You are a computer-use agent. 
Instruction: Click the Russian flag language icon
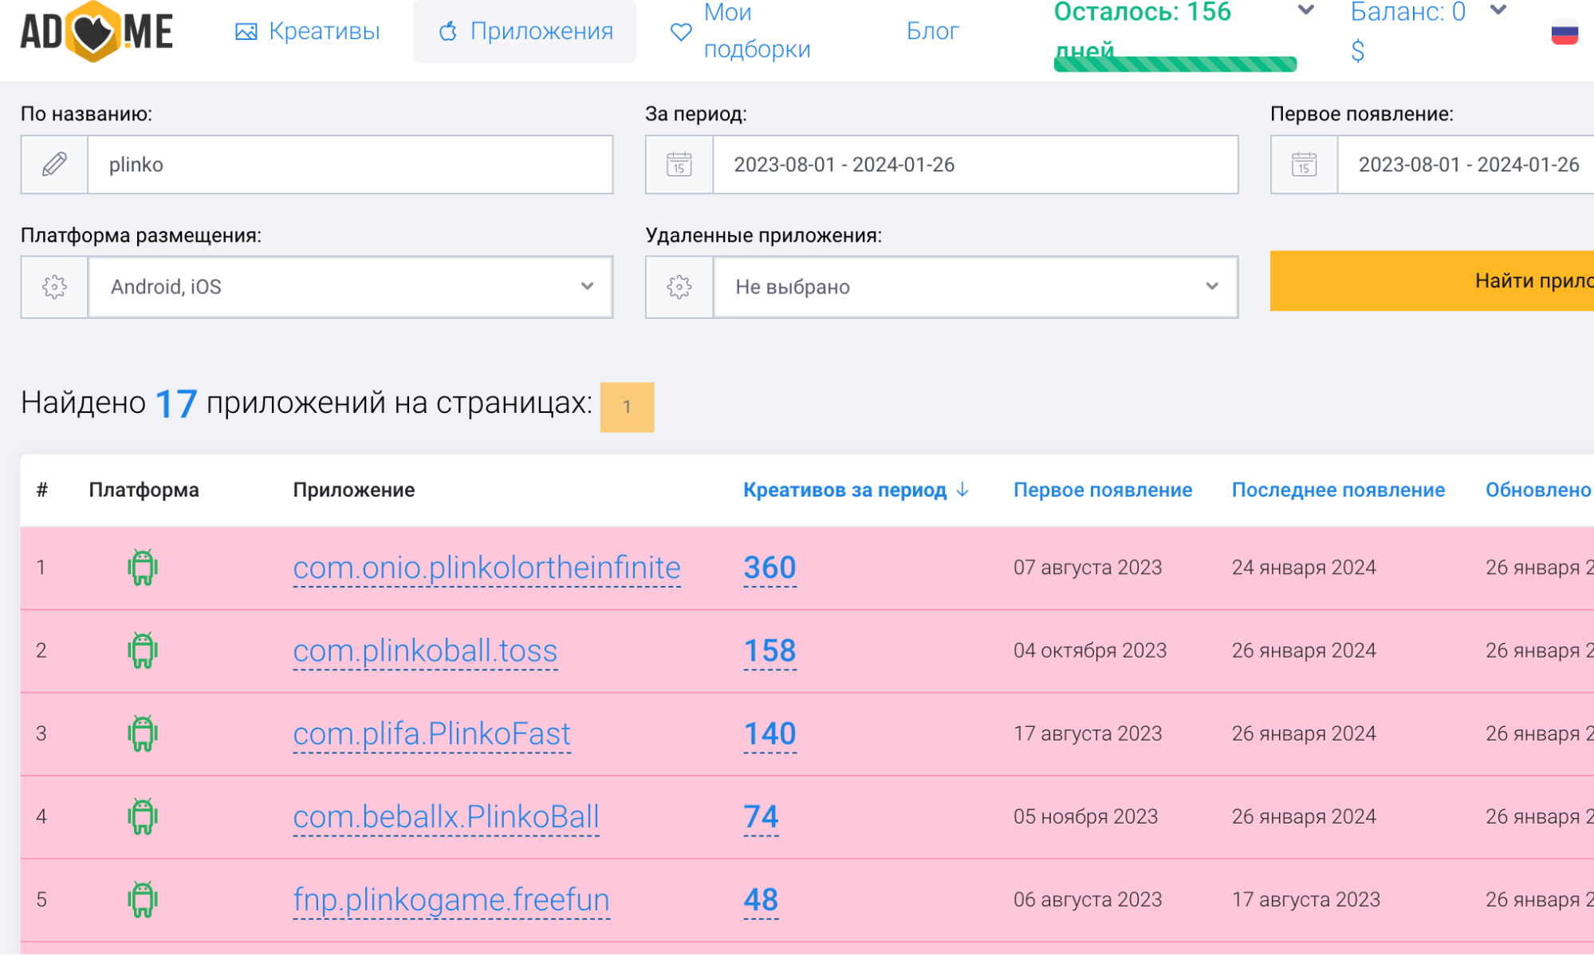click(1564, 33)
